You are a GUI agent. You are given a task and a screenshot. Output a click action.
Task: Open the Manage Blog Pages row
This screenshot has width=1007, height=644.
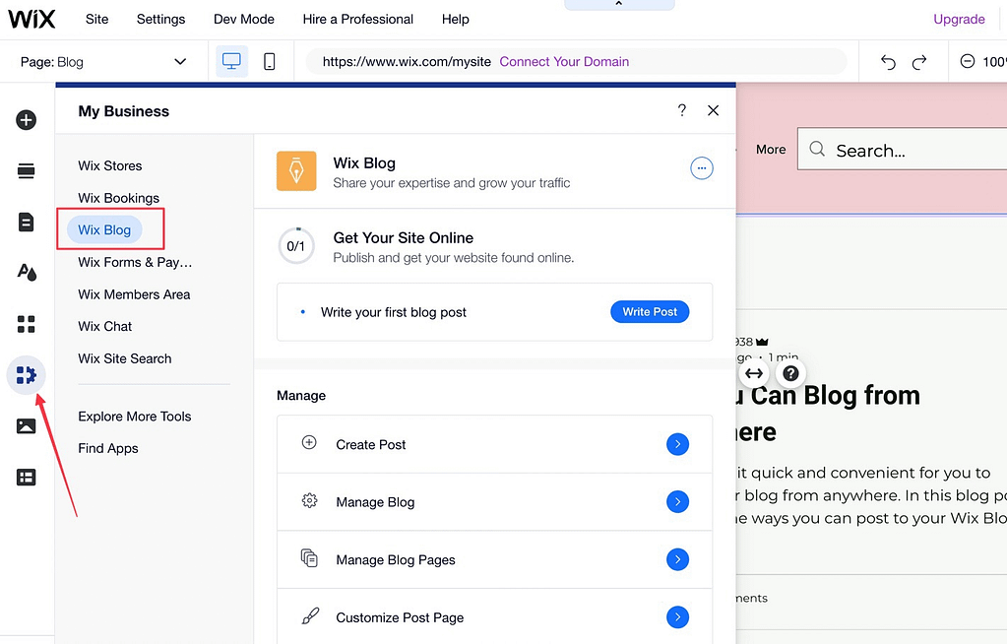click(494, 559)
